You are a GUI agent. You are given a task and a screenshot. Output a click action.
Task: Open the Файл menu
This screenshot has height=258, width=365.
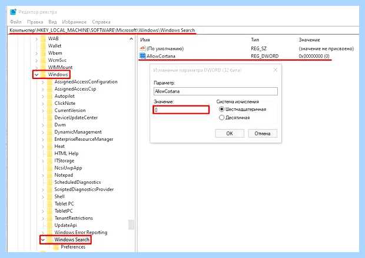tap(15, 22)
